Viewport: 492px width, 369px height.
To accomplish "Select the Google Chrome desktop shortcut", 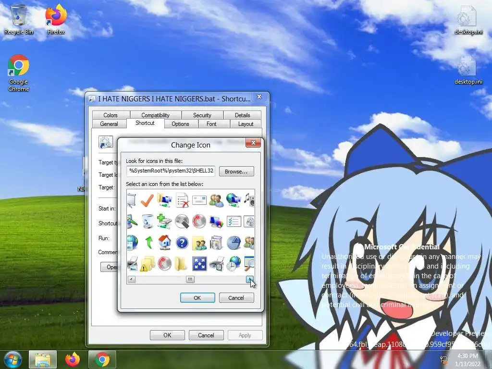I will tap(19, 73).
